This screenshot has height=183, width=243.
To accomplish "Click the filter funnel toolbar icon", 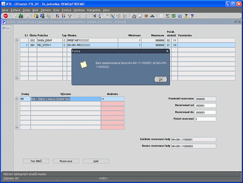I will pos(70,16).
